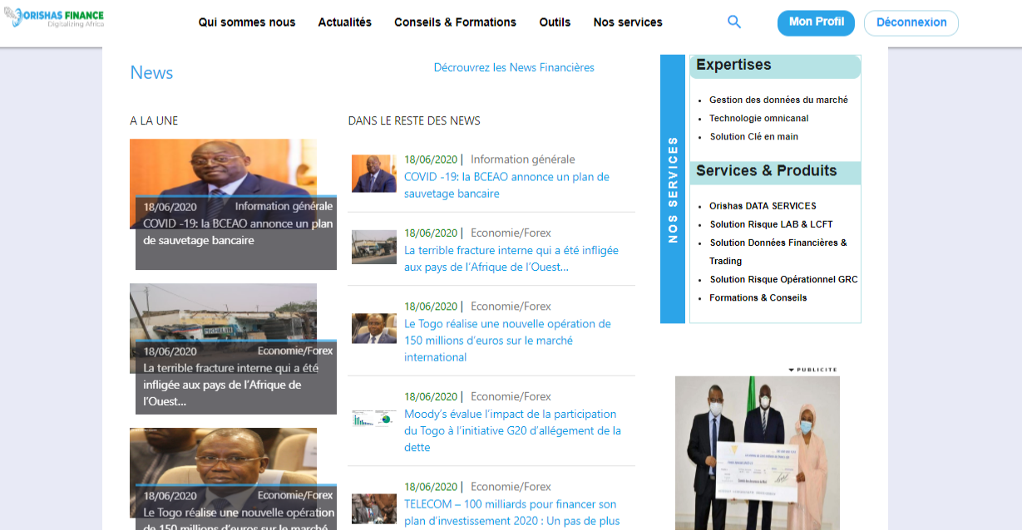This screenshot has width=1022, height=530.
Task: Open the search magnifier icon
Action: point(734,22)
